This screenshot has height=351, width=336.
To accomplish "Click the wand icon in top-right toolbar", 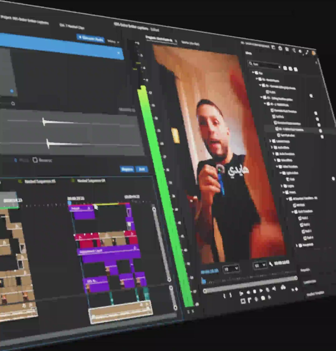I will coord(307,52).
